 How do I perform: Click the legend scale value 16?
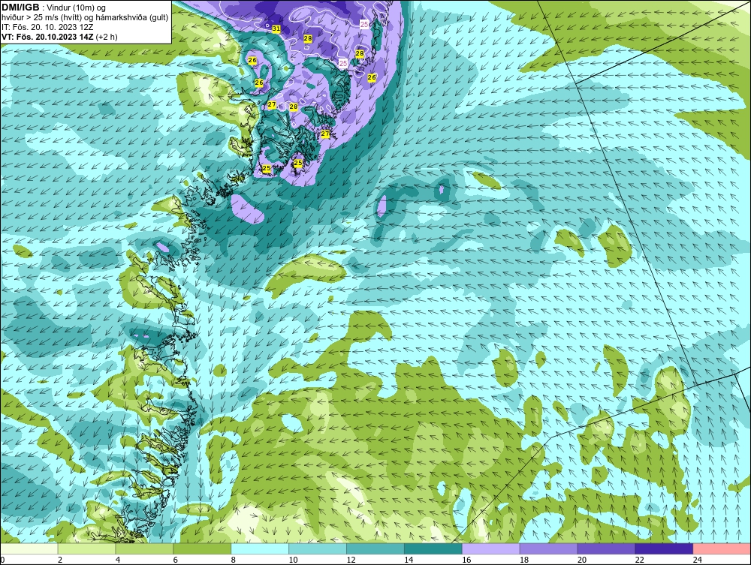[x=466, y=560]
